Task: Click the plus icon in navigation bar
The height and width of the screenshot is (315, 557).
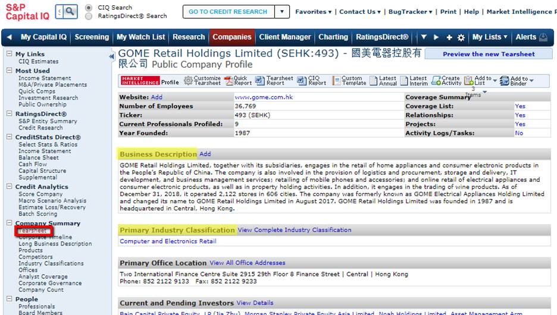Action: point(449,37)
